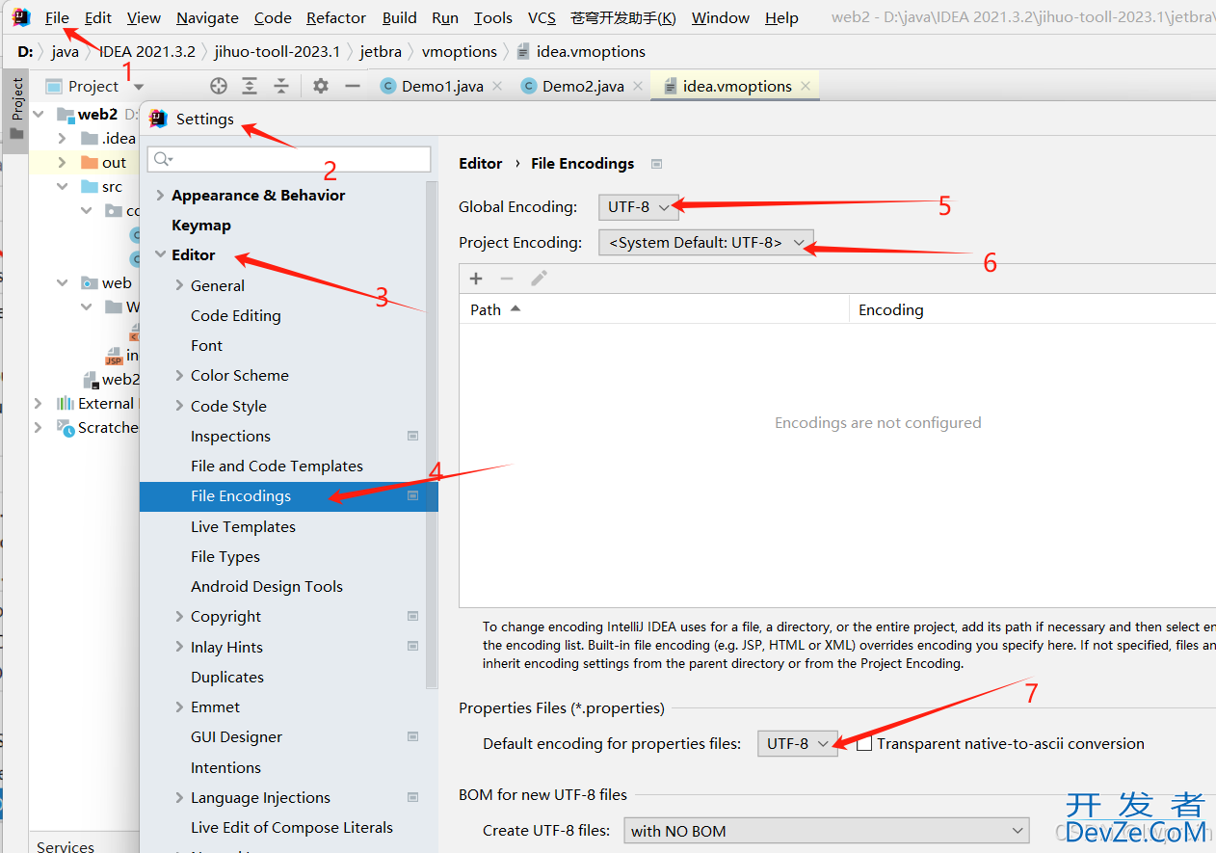Click the Settings sidebar vertical scrollbar

(x=432, y=434)
